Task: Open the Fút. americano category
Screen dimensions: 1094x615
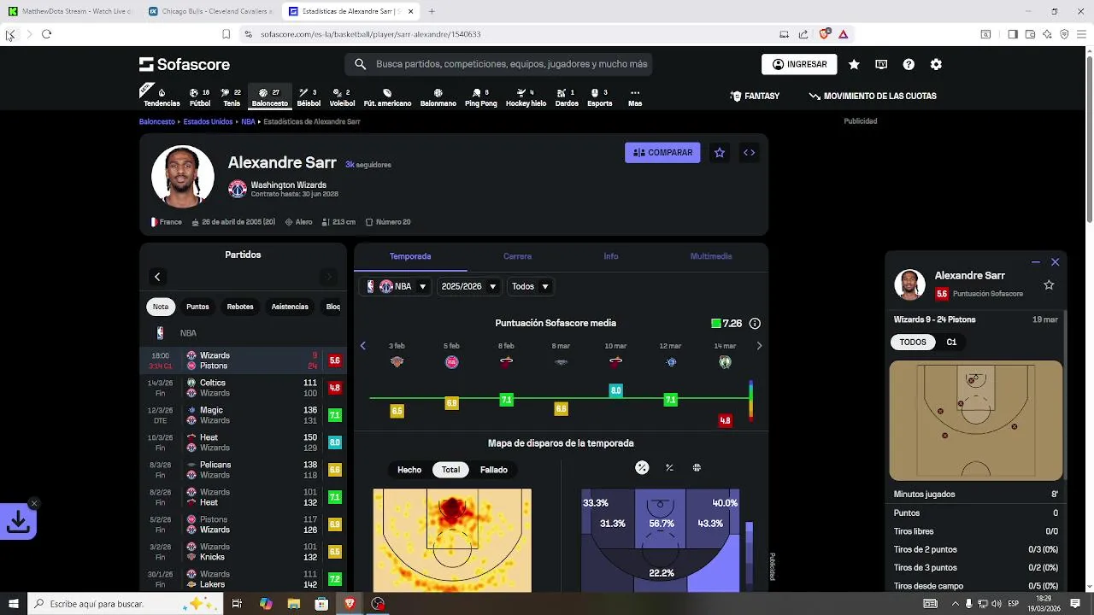Action: [x=387, y=97]
